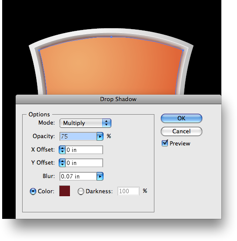Screen dimensions: 237x241
Task: Open the Mode dropdown showing Multiply
Action: pos(85,123)
